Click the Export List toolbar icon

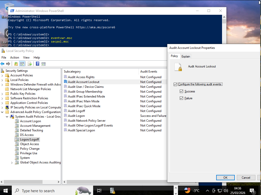30,64
